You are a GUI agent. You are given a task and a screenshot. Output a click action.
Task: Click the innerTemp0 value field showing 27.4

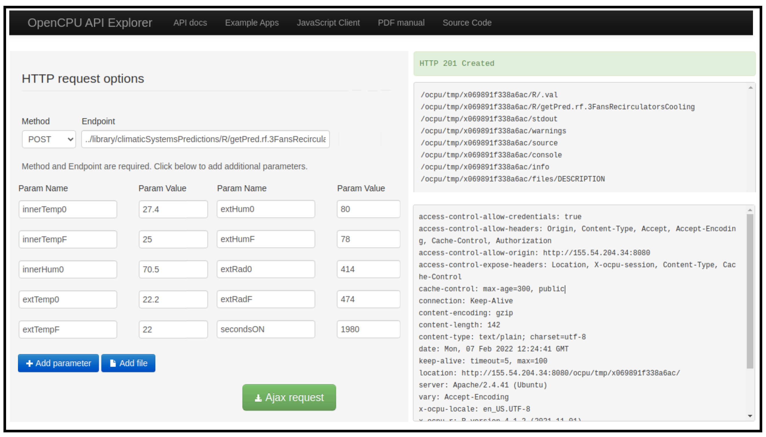click(x=173, y=209)
